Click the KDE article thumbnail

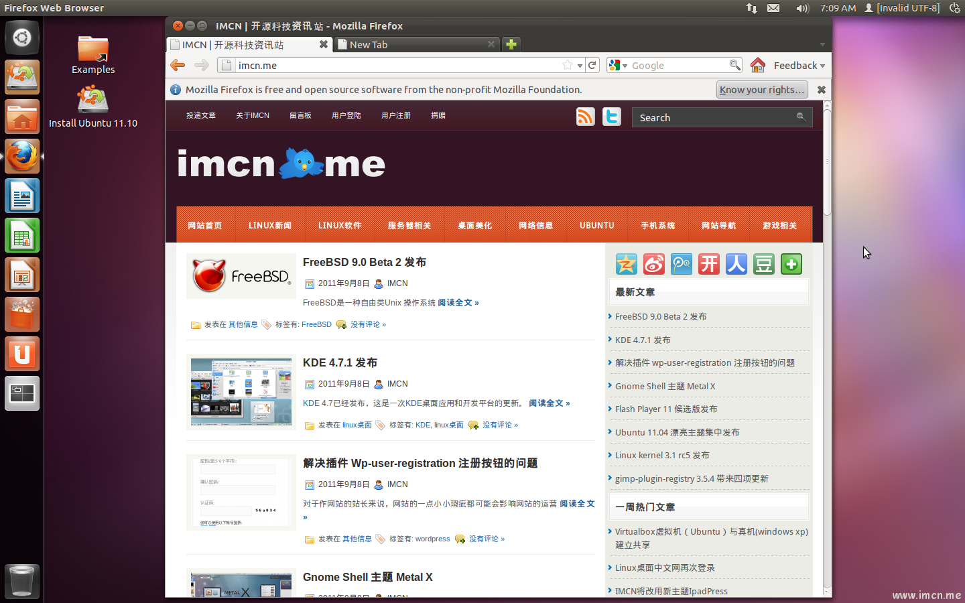click(241, 392)
